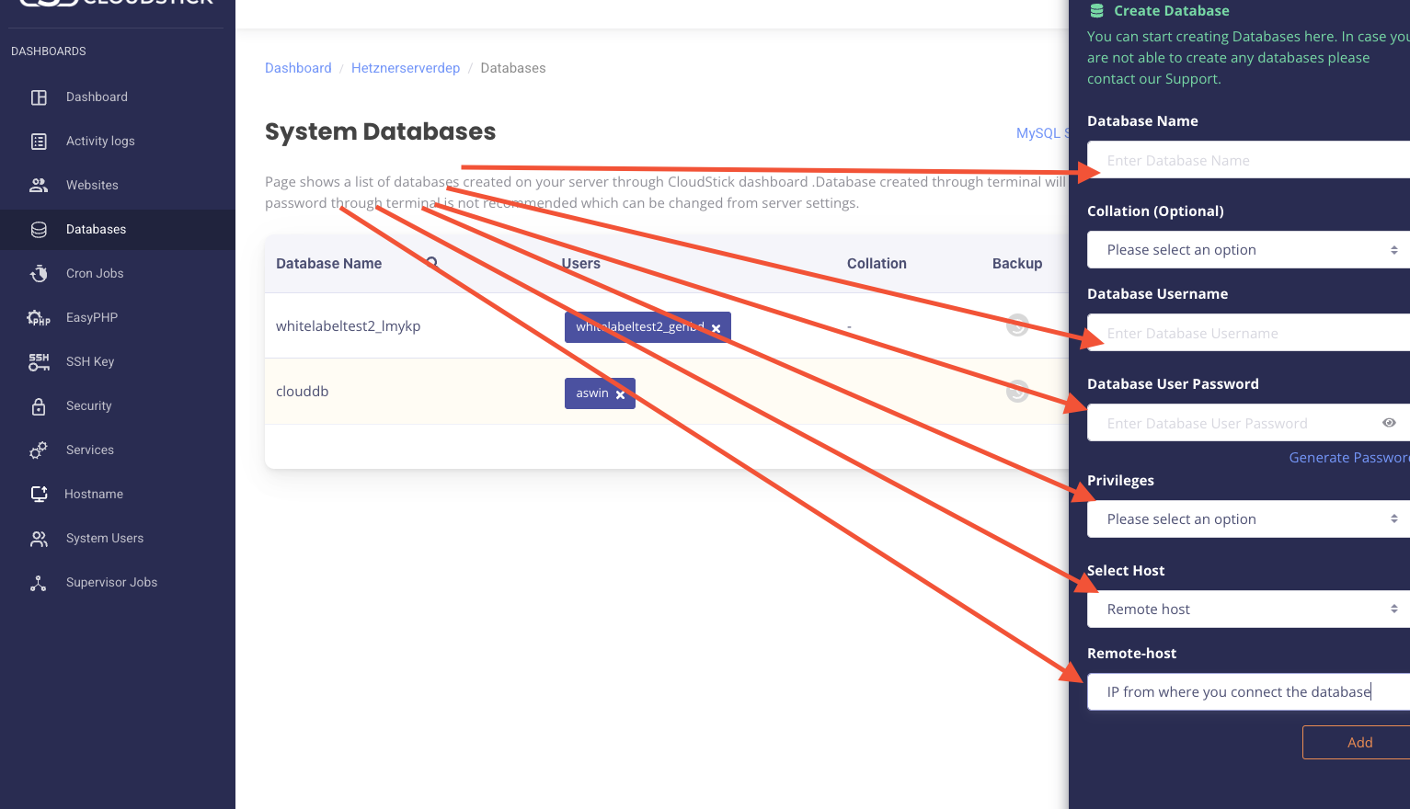Screen dimensions: 1410x809
Task: Remove the aswin user tag
Action: point(622,393)
